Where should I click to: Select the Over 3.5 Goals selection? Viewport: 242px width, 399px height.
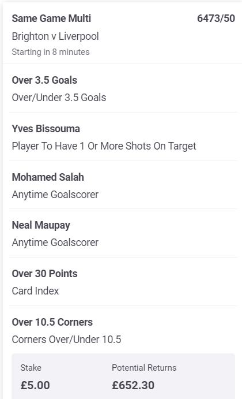(44, 80)
